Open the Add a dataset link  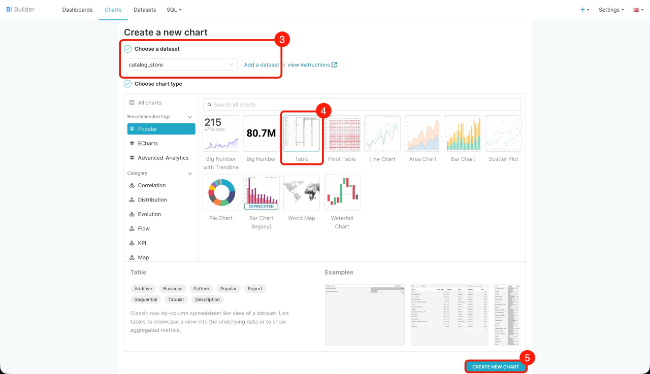click(x=262, y=65)
